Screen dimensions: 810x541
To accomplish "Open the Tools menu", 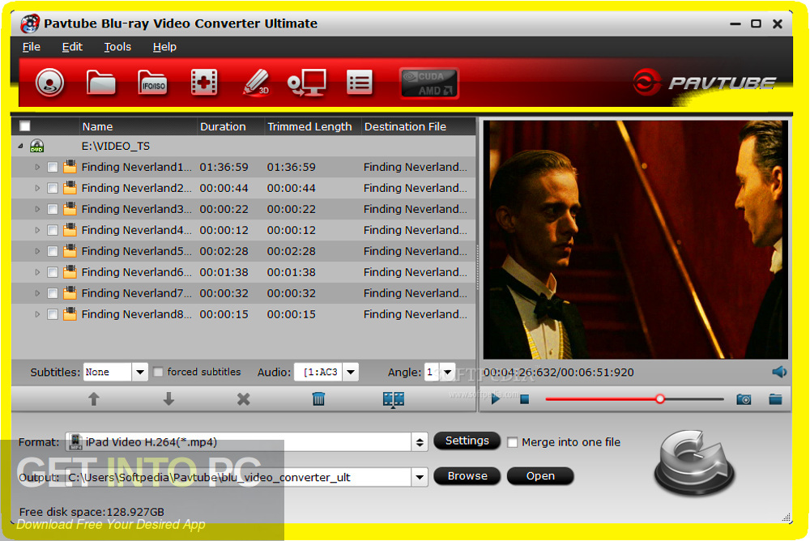I will 117,47.
